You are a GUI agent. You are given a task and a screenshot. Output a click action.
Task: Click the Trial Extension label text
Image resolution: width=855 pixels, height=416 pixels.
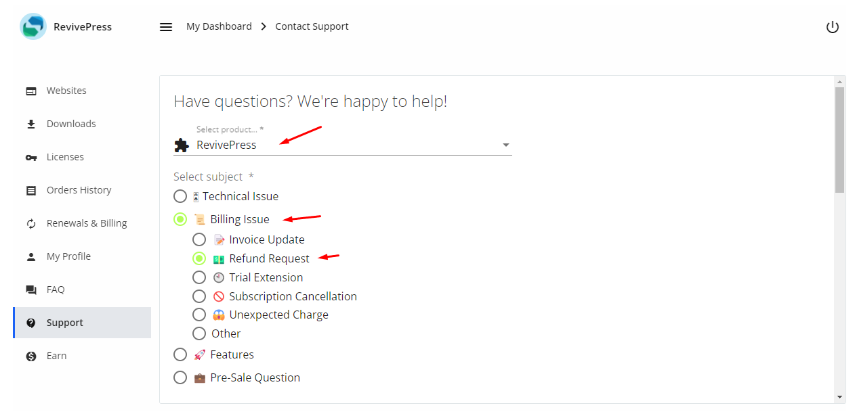(266, 277)
